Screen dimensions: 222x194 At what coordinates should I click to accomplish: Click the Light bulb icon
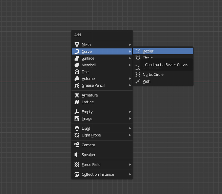click(x=77, y=128)
